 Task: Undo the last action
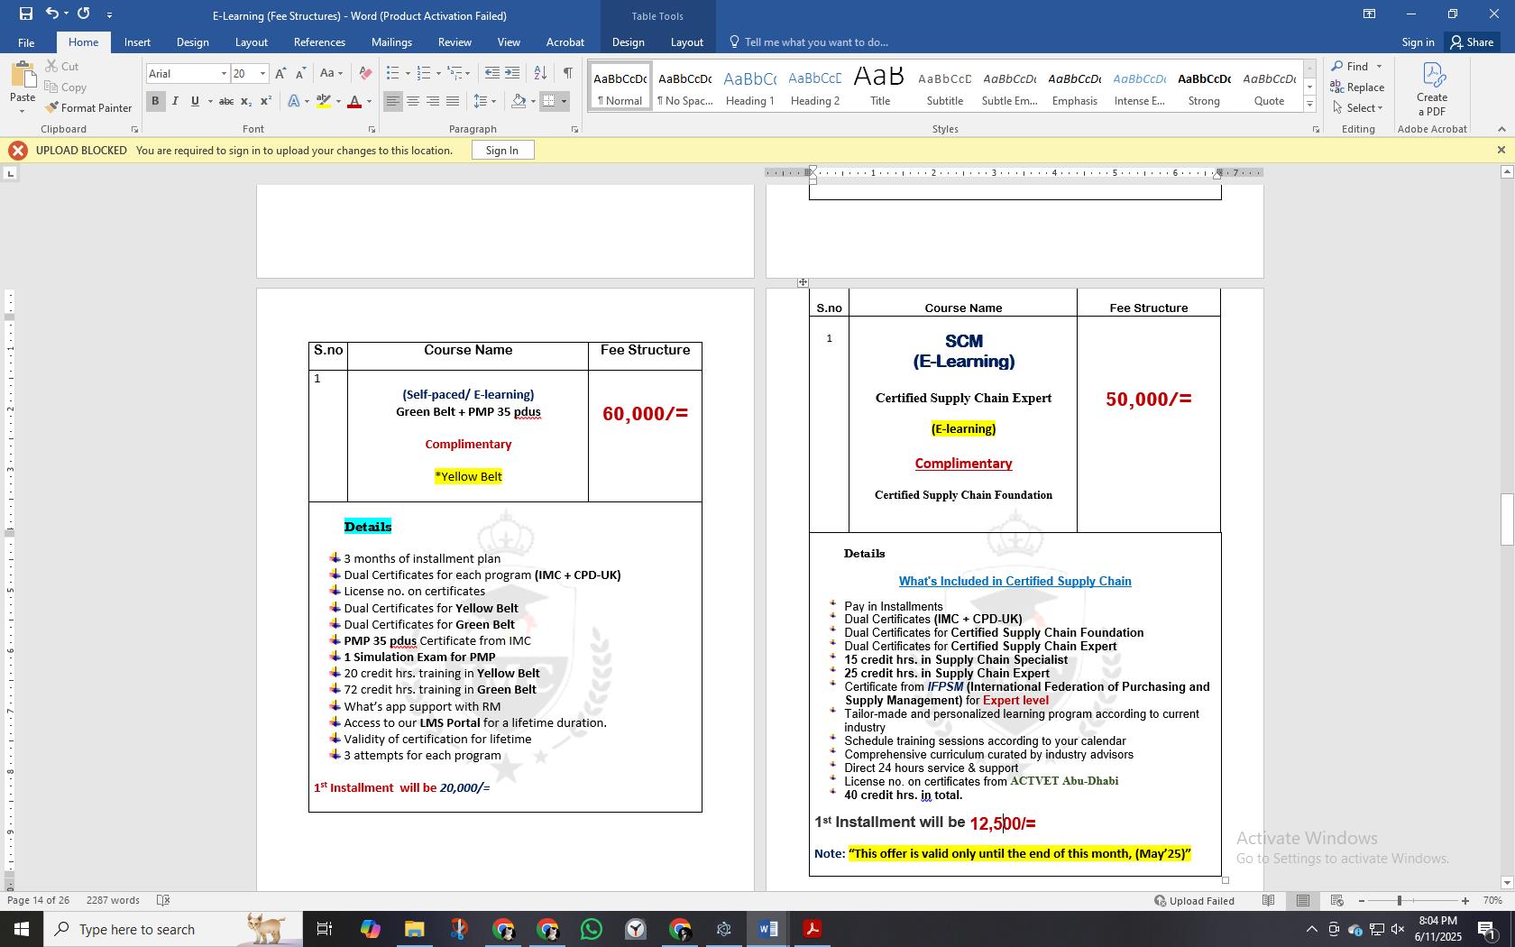click(x=52, y=14)
